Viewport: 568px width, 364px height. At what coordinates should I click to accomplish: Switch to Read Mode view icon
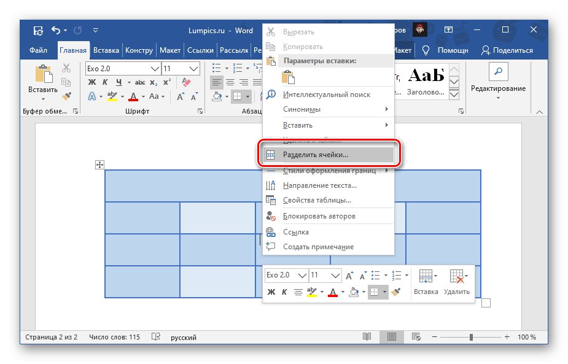tap(367, 337)
